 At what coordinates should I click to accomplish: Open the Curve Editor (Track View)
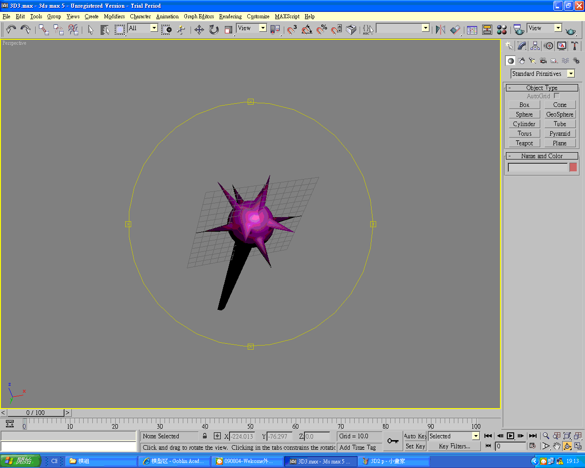[x=472, y=30]
